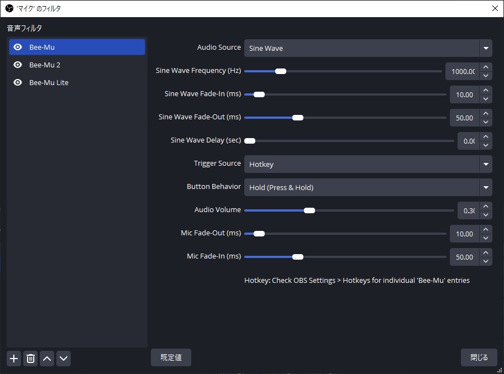The width and height of the screenshot is (504, 374).
Task: Select the Bee-Mu 2 filter entry
Action: [77, 65]
